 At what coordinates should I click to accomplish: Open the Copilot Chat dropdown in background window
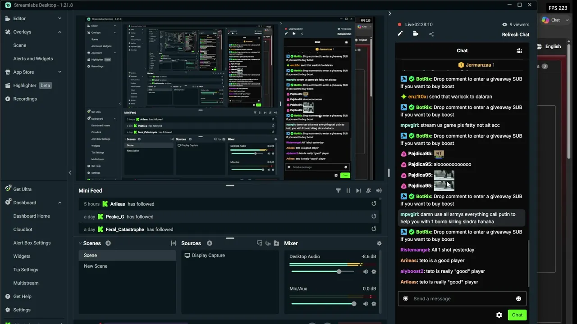pyautogui.click(x=567, y=20)
